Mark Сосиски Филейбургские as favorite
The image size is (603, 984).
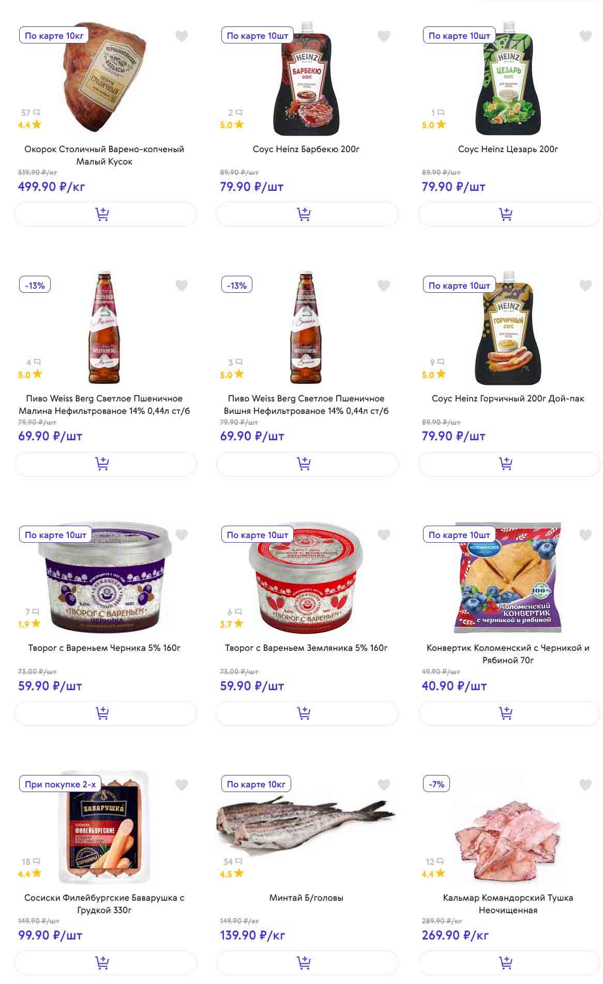tap(182, 785)
